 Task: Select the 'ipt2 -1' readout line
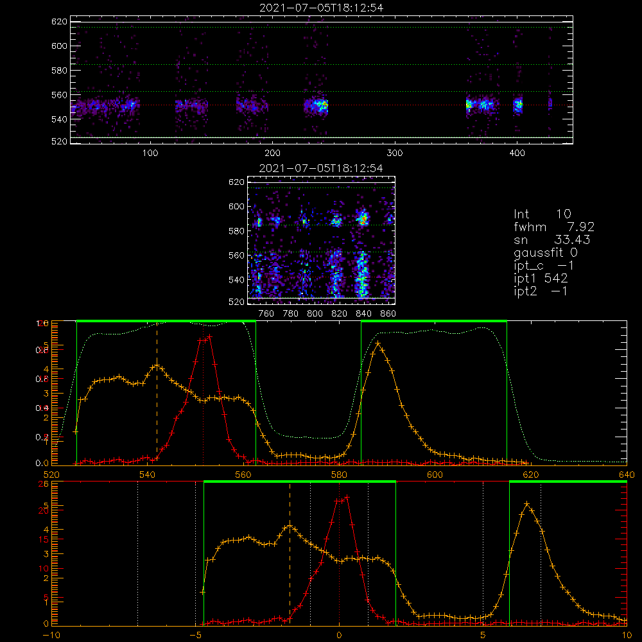coord(541,291)
